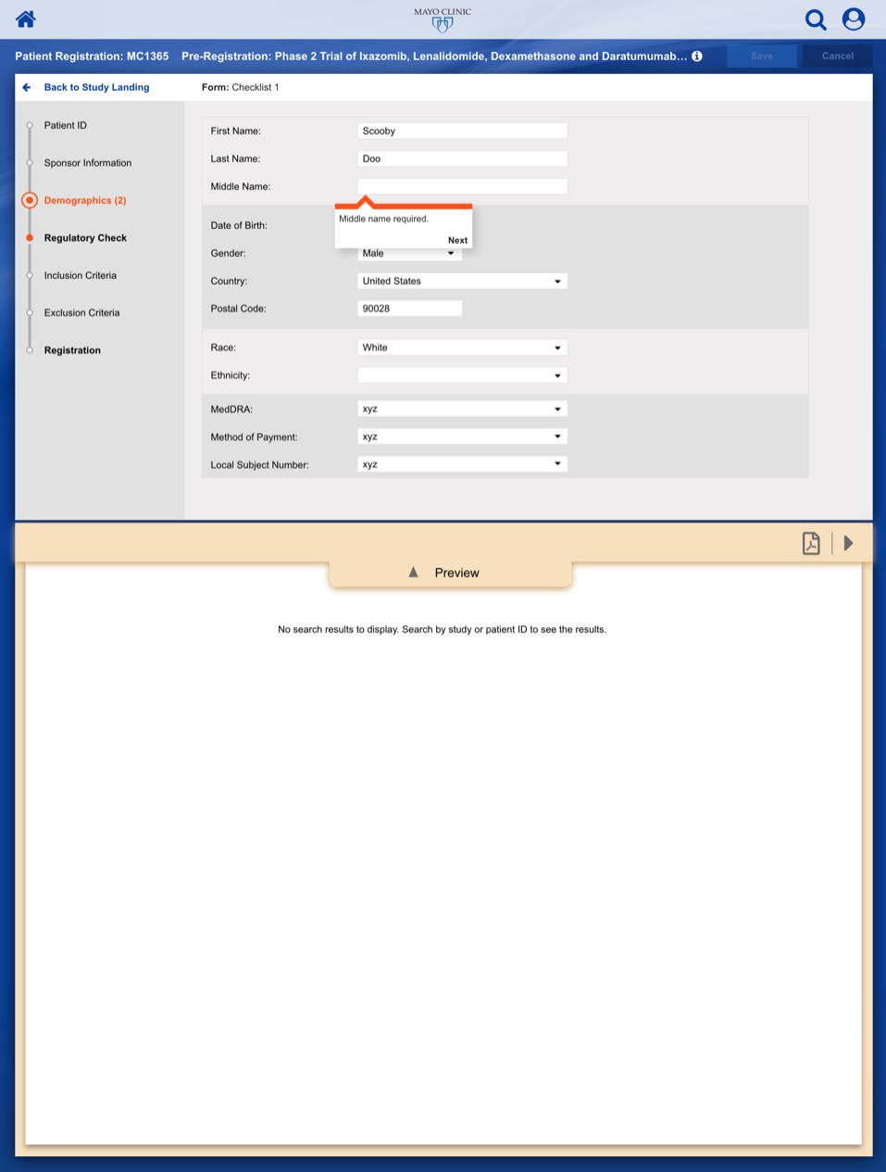
Task: Show study info via the info icon
Action: click(x=697, y=57)
